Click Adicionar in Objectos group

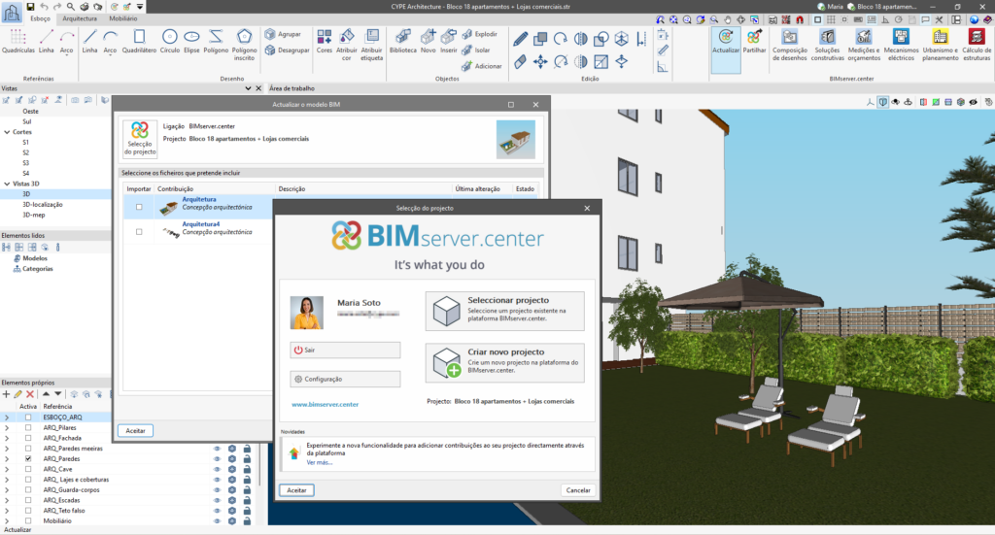point(482,66)
